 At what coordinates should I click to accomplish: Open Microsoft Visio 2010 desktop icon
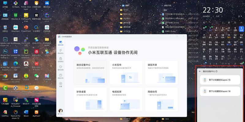point(16,78)
